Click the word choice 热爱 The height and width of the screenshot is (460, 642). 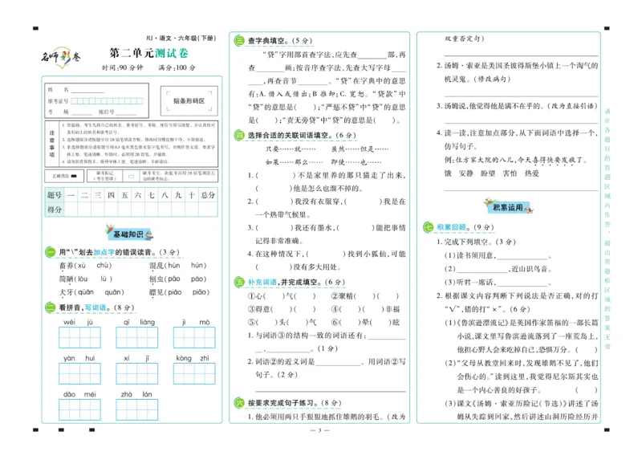(x=531, y=173)
